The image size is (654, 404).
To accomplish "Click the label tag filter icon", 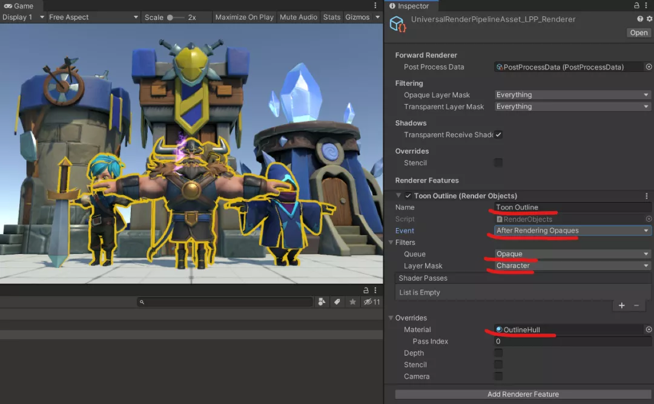I will click(x=337, y=301).
